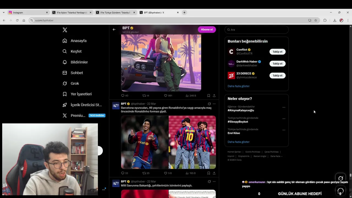Screen dimensions: 352x198
Task: Follow Conflict with Takip et
Action: pyautogui.click(x=277, y=52)
